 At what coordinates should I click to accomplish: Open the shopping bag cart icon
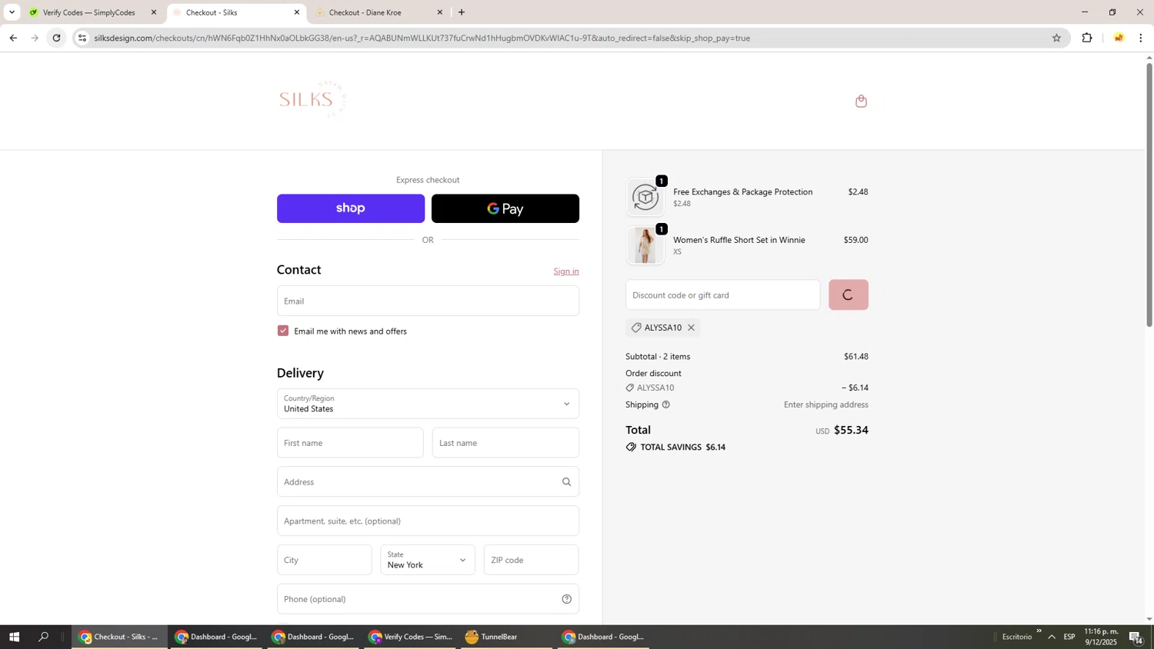[x=861, y=101]
